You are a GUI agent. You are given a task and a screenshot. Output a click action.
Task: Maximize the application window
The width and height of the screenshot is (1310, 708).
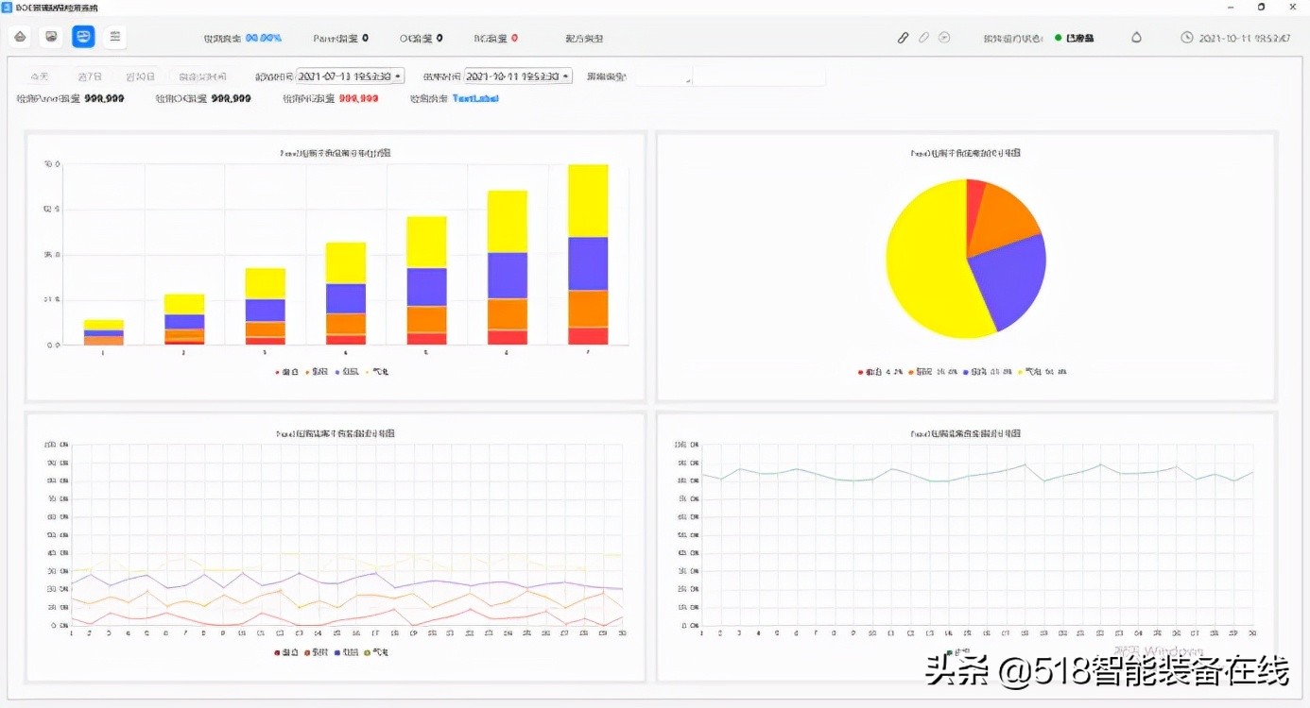pos(1261,7)
